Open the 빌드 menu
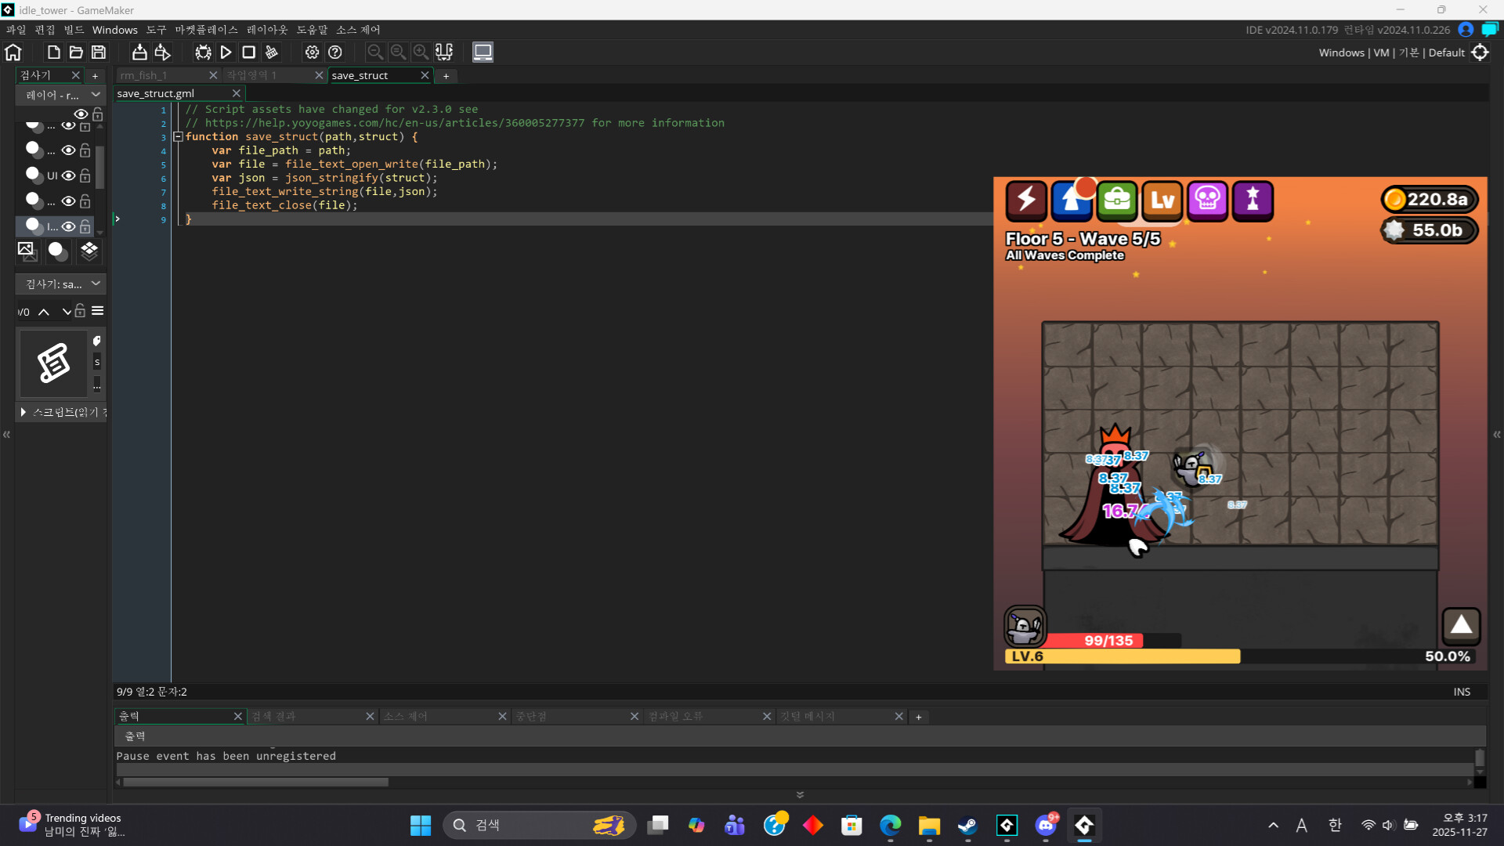The width and height of the screenshot is (1504, 846). pos(74,30)
